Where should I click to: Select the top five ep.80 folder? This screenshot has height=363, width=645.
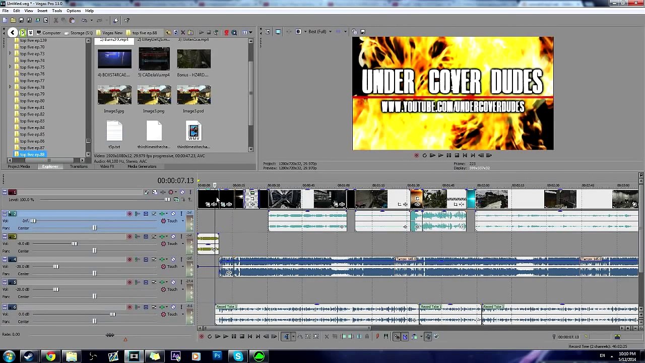point(32,101)
